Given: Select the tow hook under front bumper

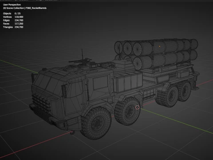Looking at the screenshot, I should click(72, 132).
